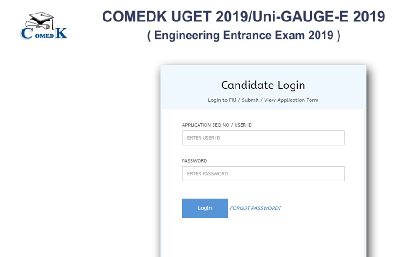Focus the Enter User ID field
398x257 pixels.
coord(263,138)
